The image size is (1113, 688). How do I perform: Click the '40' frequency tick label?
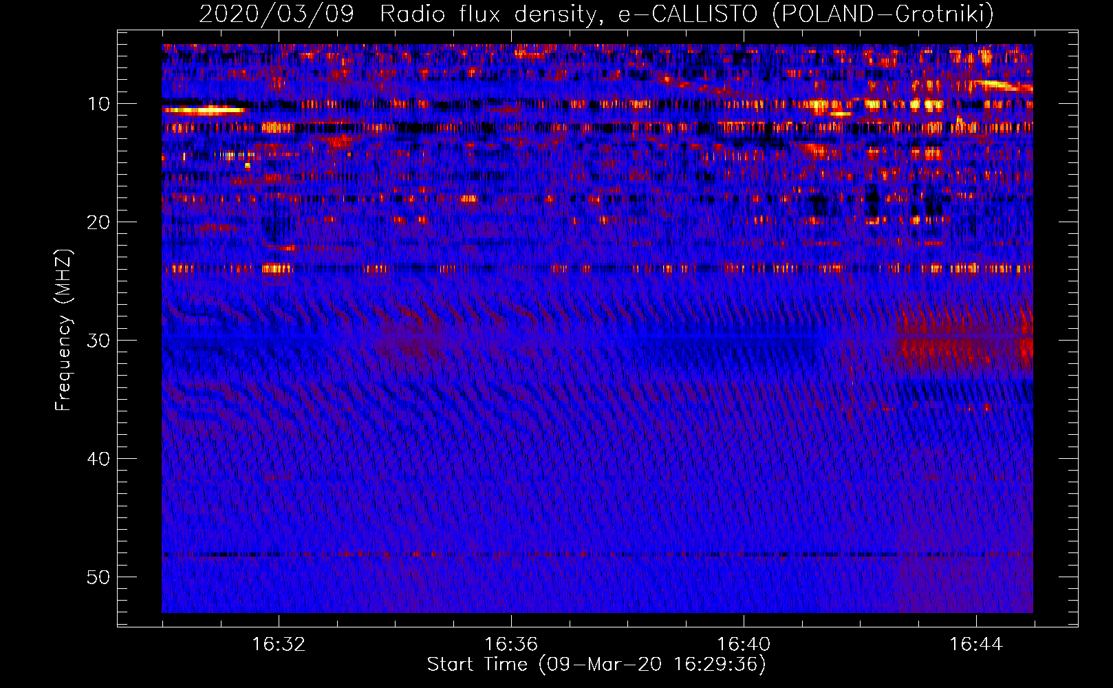pos(99,459)
